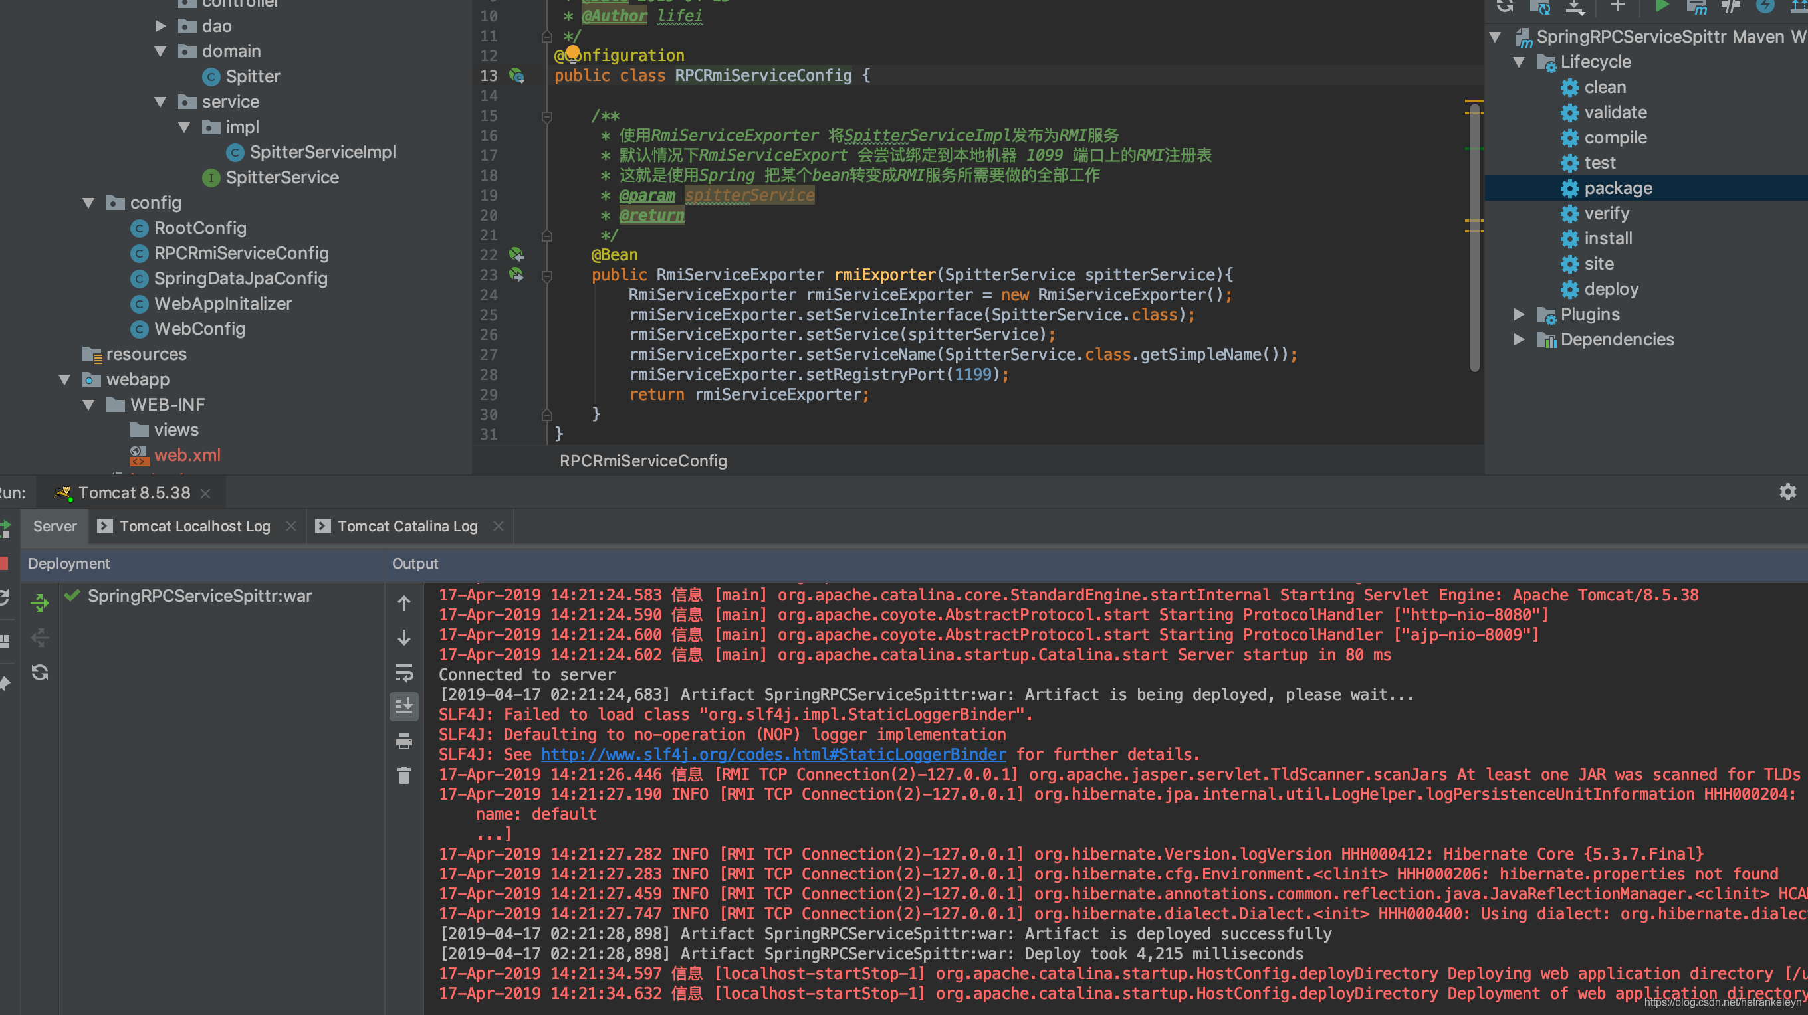Print console output

(x=403, y=741)
